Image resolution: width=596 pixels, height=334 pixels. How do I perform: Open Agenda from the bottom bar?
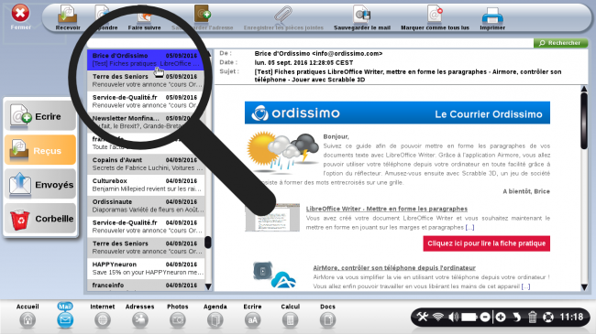tap(215, 316)
